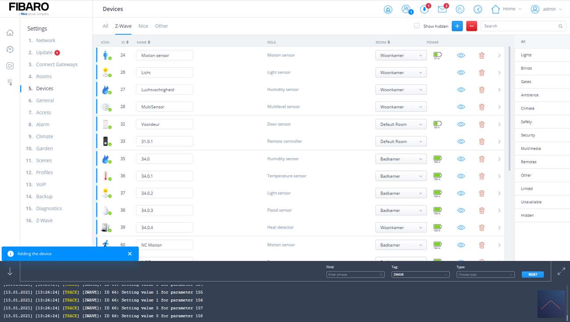Open the home dashboard icon in left sidebar
Screen dimensions: 570x322
[10, 33]
